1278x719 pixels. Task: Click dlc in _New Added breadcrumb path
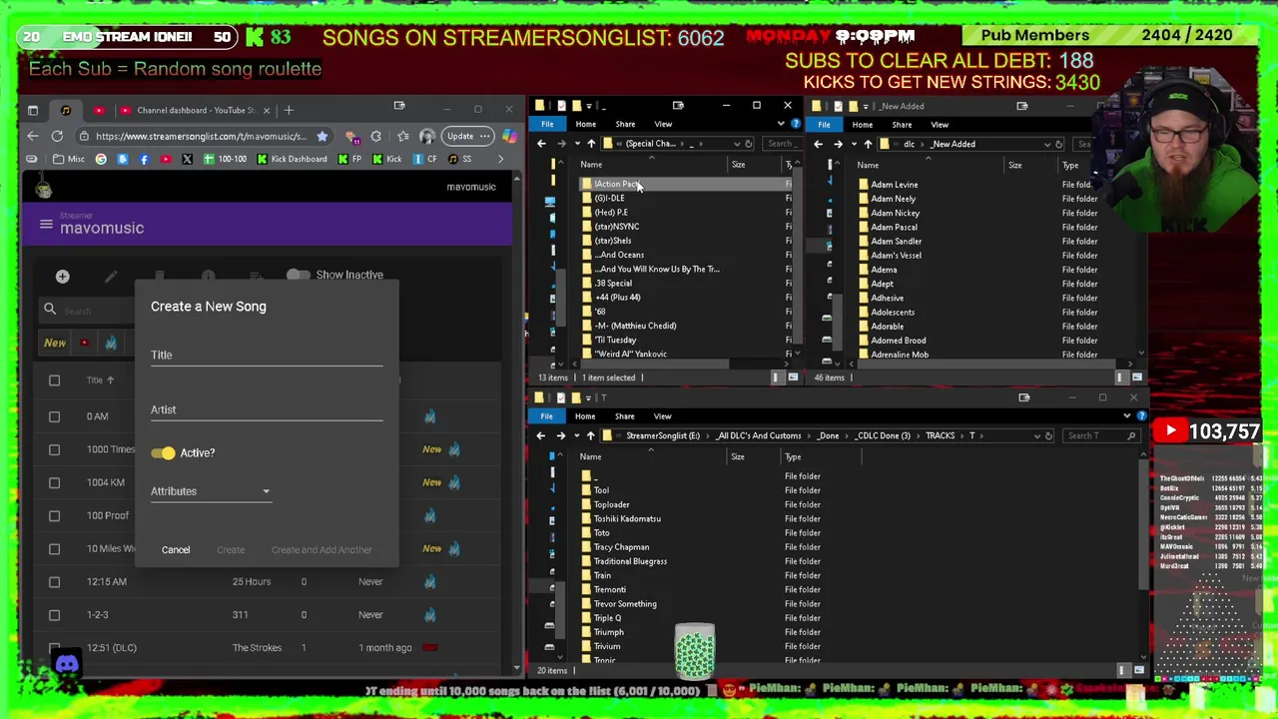point(909,144)
